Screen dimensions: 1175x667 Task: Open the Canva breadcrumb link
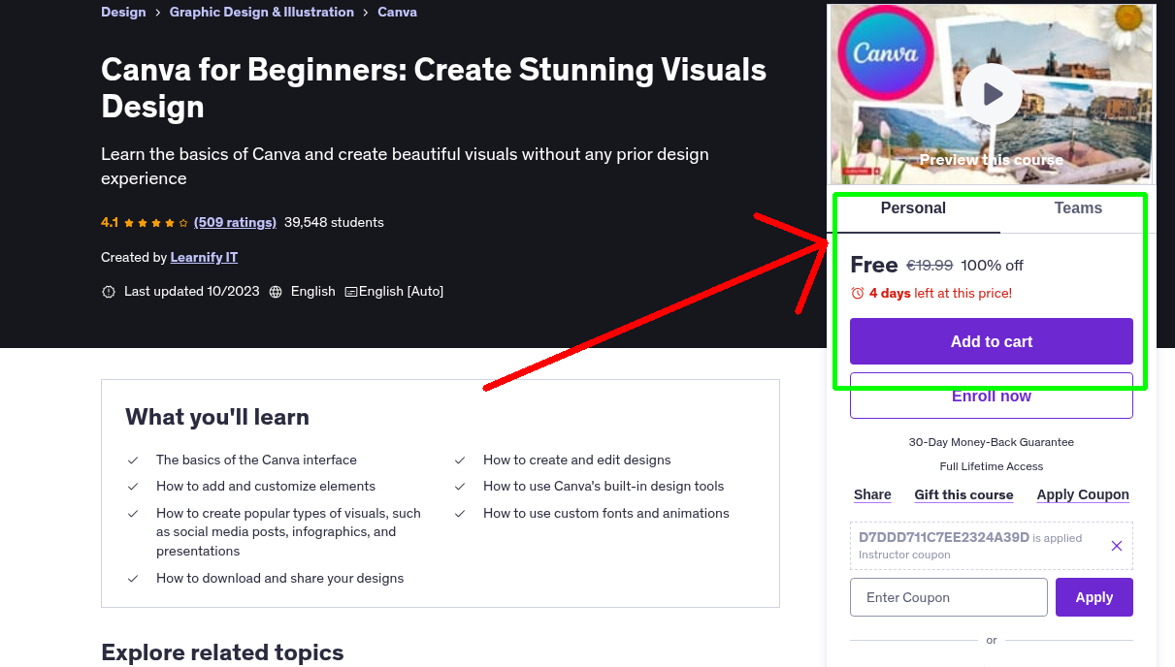(397, 12)
